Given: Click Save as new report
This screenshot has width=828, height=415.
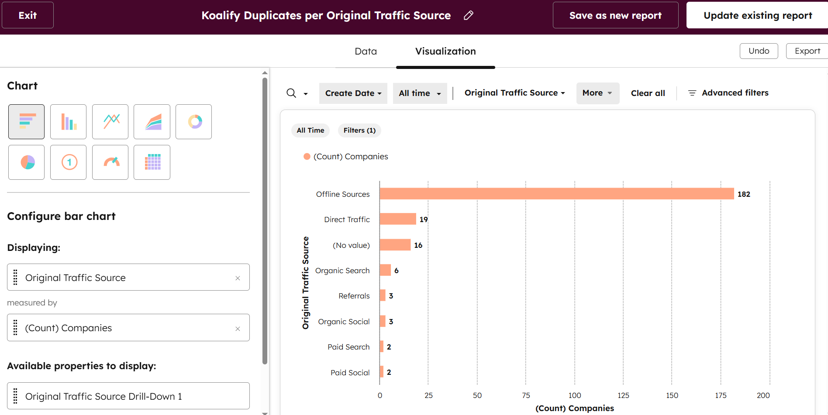Looking at the screenshot, I should (615, 15).
